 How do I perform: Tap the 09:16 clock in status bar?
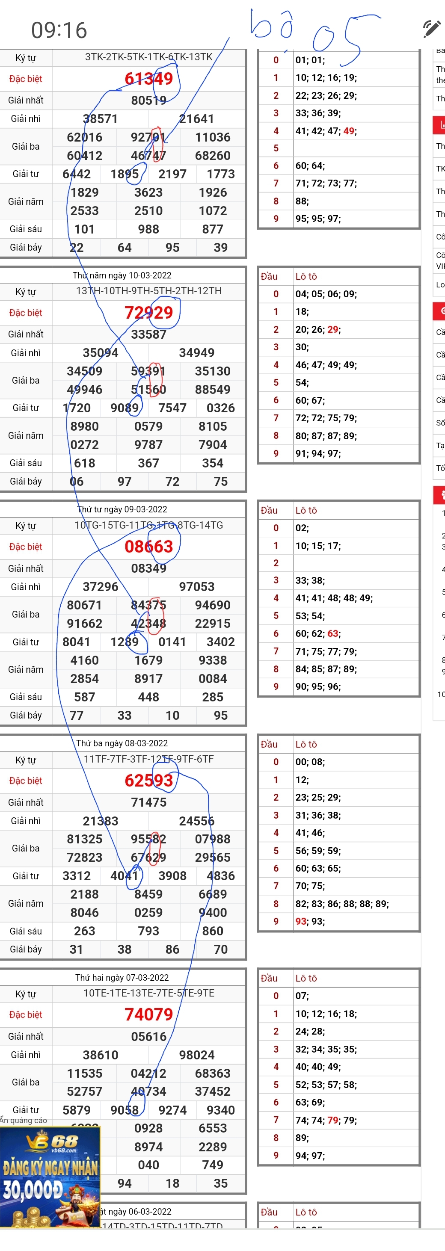pyautogui.click(x=59, y=30)
